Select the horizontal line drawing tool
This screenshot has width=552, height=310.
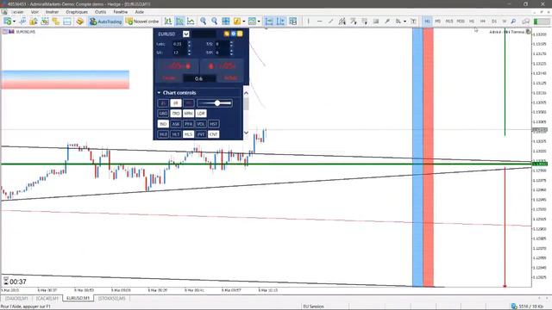click(x=320, y=22)
